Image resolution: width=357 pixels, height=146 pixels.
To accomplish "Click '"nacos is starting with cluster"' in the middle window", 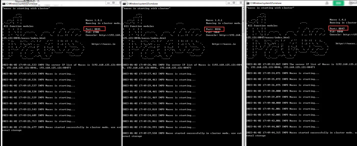I will 146,8.
